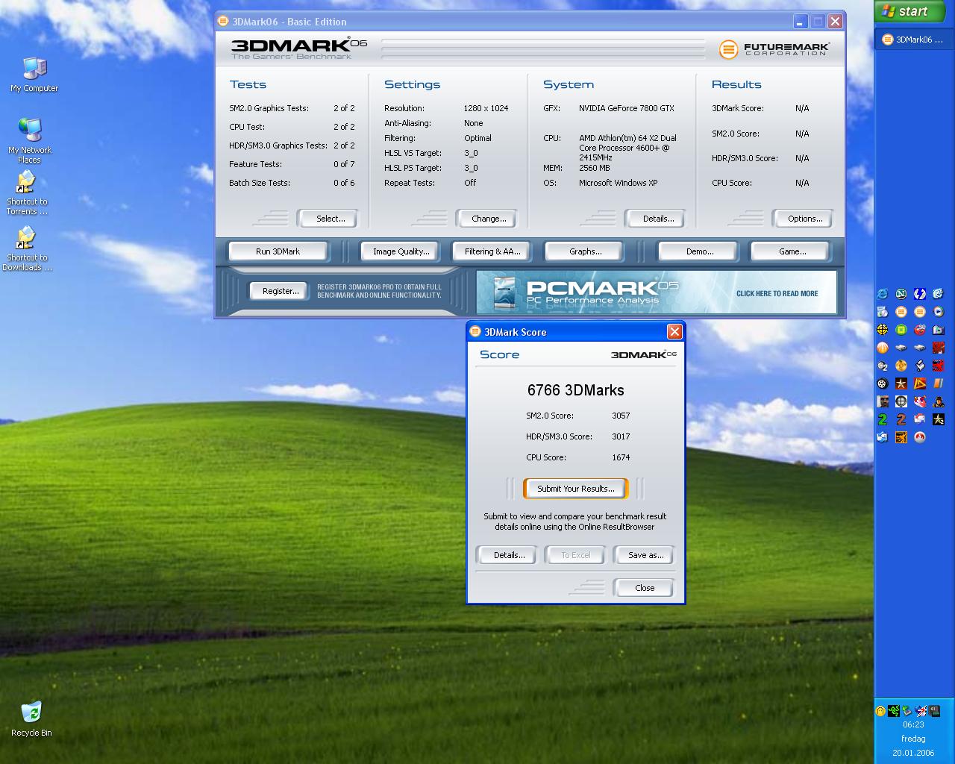Open the face portrait quick launch icon

tap(882, 401)
